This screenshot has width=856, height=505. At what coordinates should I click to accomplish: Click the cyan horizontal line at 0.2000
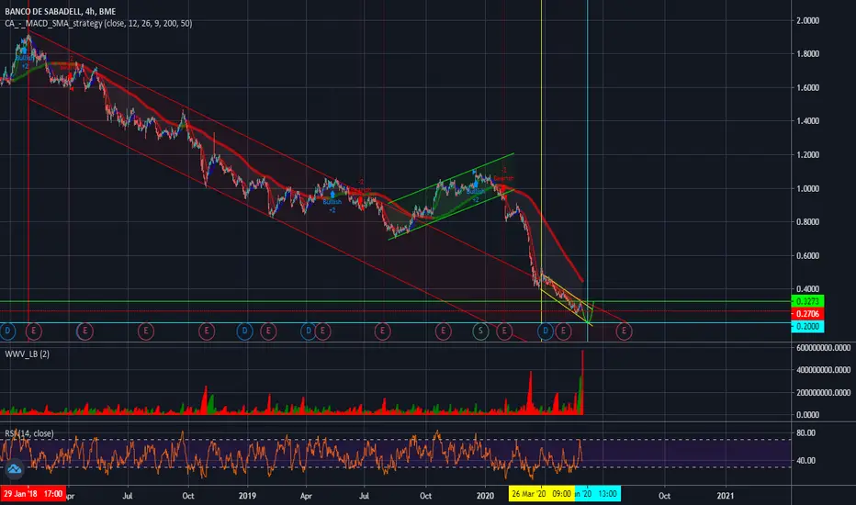tap(395, 322)
